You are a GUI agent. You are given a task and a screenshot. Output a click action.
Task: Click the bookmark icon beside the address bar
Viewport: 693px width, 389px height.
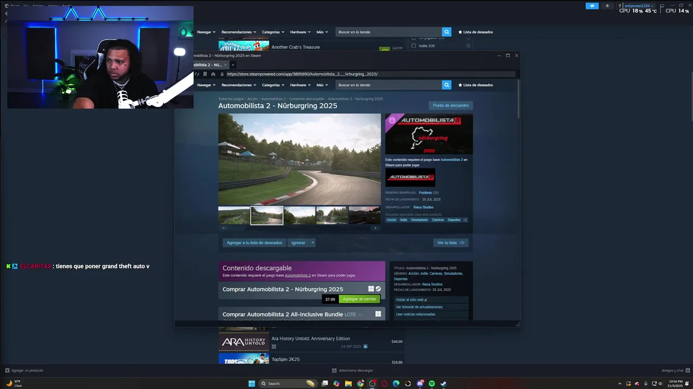(x=205, y=74)
